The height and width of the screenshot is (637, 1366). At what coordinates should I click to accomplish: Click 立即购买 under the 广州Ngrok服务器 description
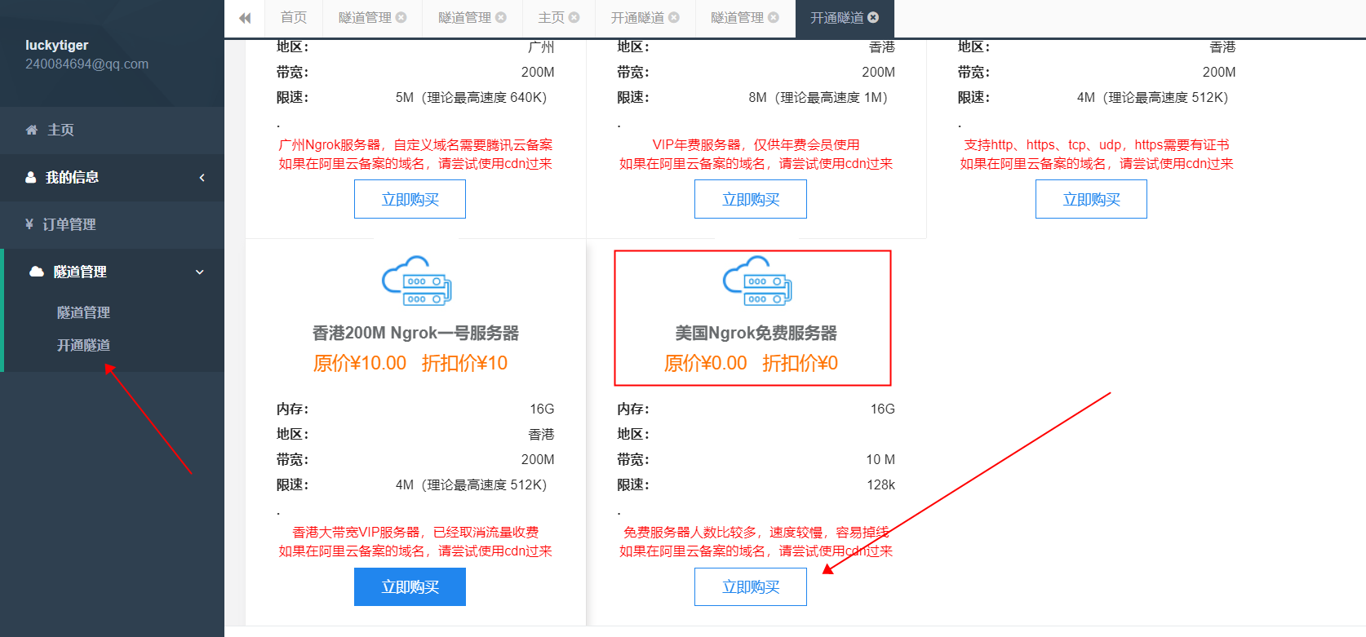pyautogui.click(x=410, y=200)
